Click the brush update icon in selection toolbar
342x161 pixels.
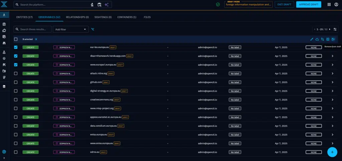[312, 39]
